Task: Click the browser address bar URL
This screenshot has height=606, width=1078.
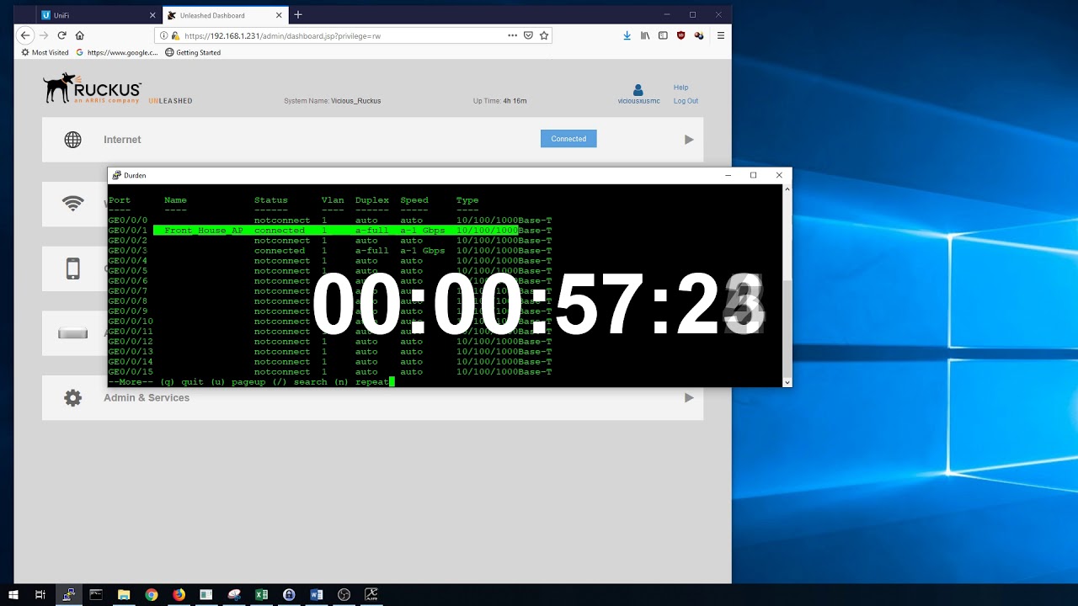Action: coord(282,36)
